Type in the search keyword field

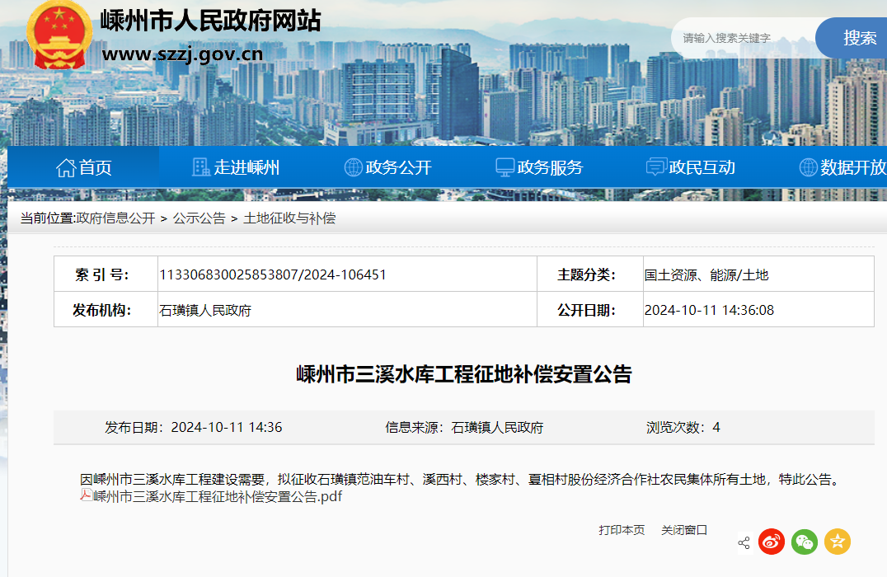[x=742, y=38]
